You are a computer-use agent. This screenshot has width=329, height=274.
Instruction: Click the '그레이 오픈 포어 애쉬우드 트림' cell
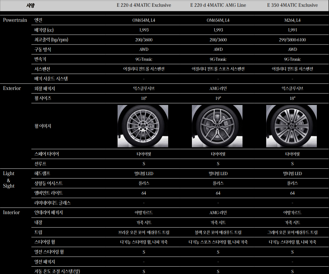click(292, 232)
